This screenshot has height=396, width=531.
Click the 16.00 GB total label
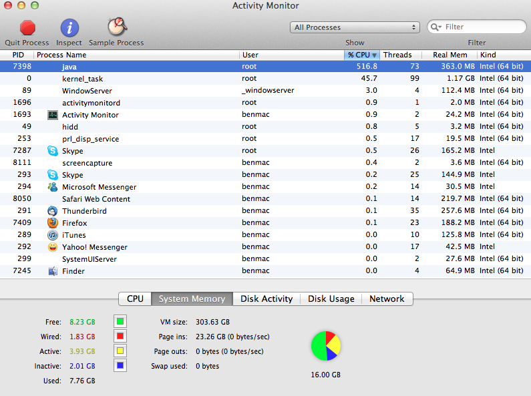(x=326, y=375)
